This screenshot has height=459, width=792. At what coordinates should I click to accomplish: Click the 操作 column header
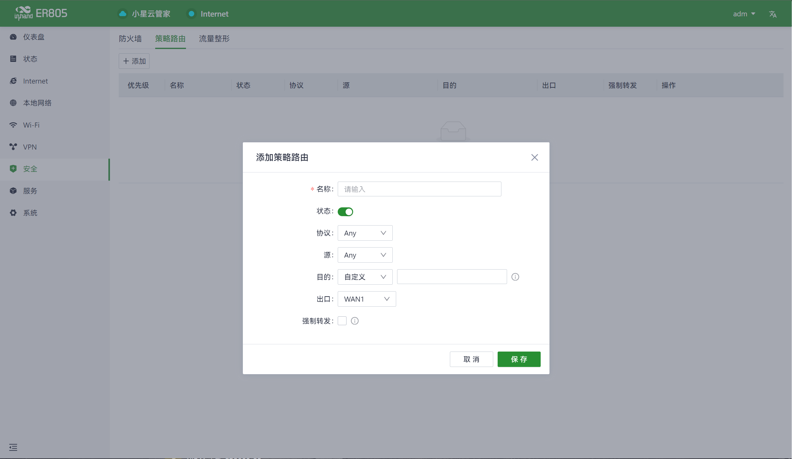tap(669, 85)
